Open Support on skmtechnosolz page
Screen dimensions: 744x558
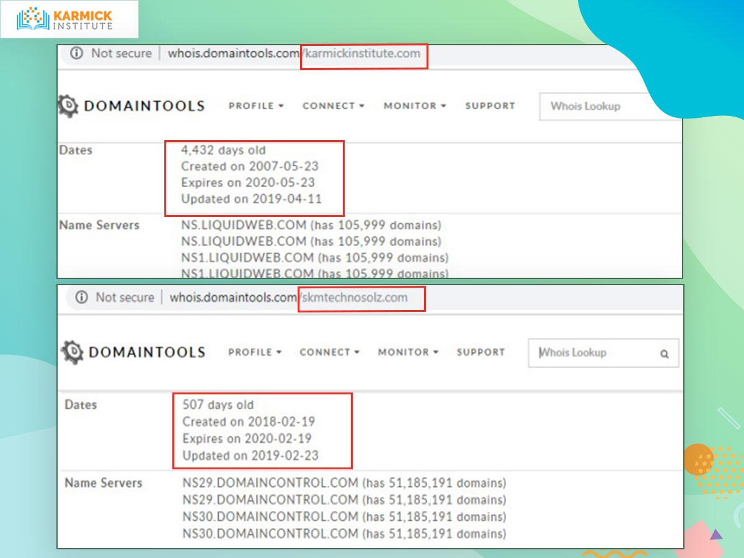[x=480, y=352]
